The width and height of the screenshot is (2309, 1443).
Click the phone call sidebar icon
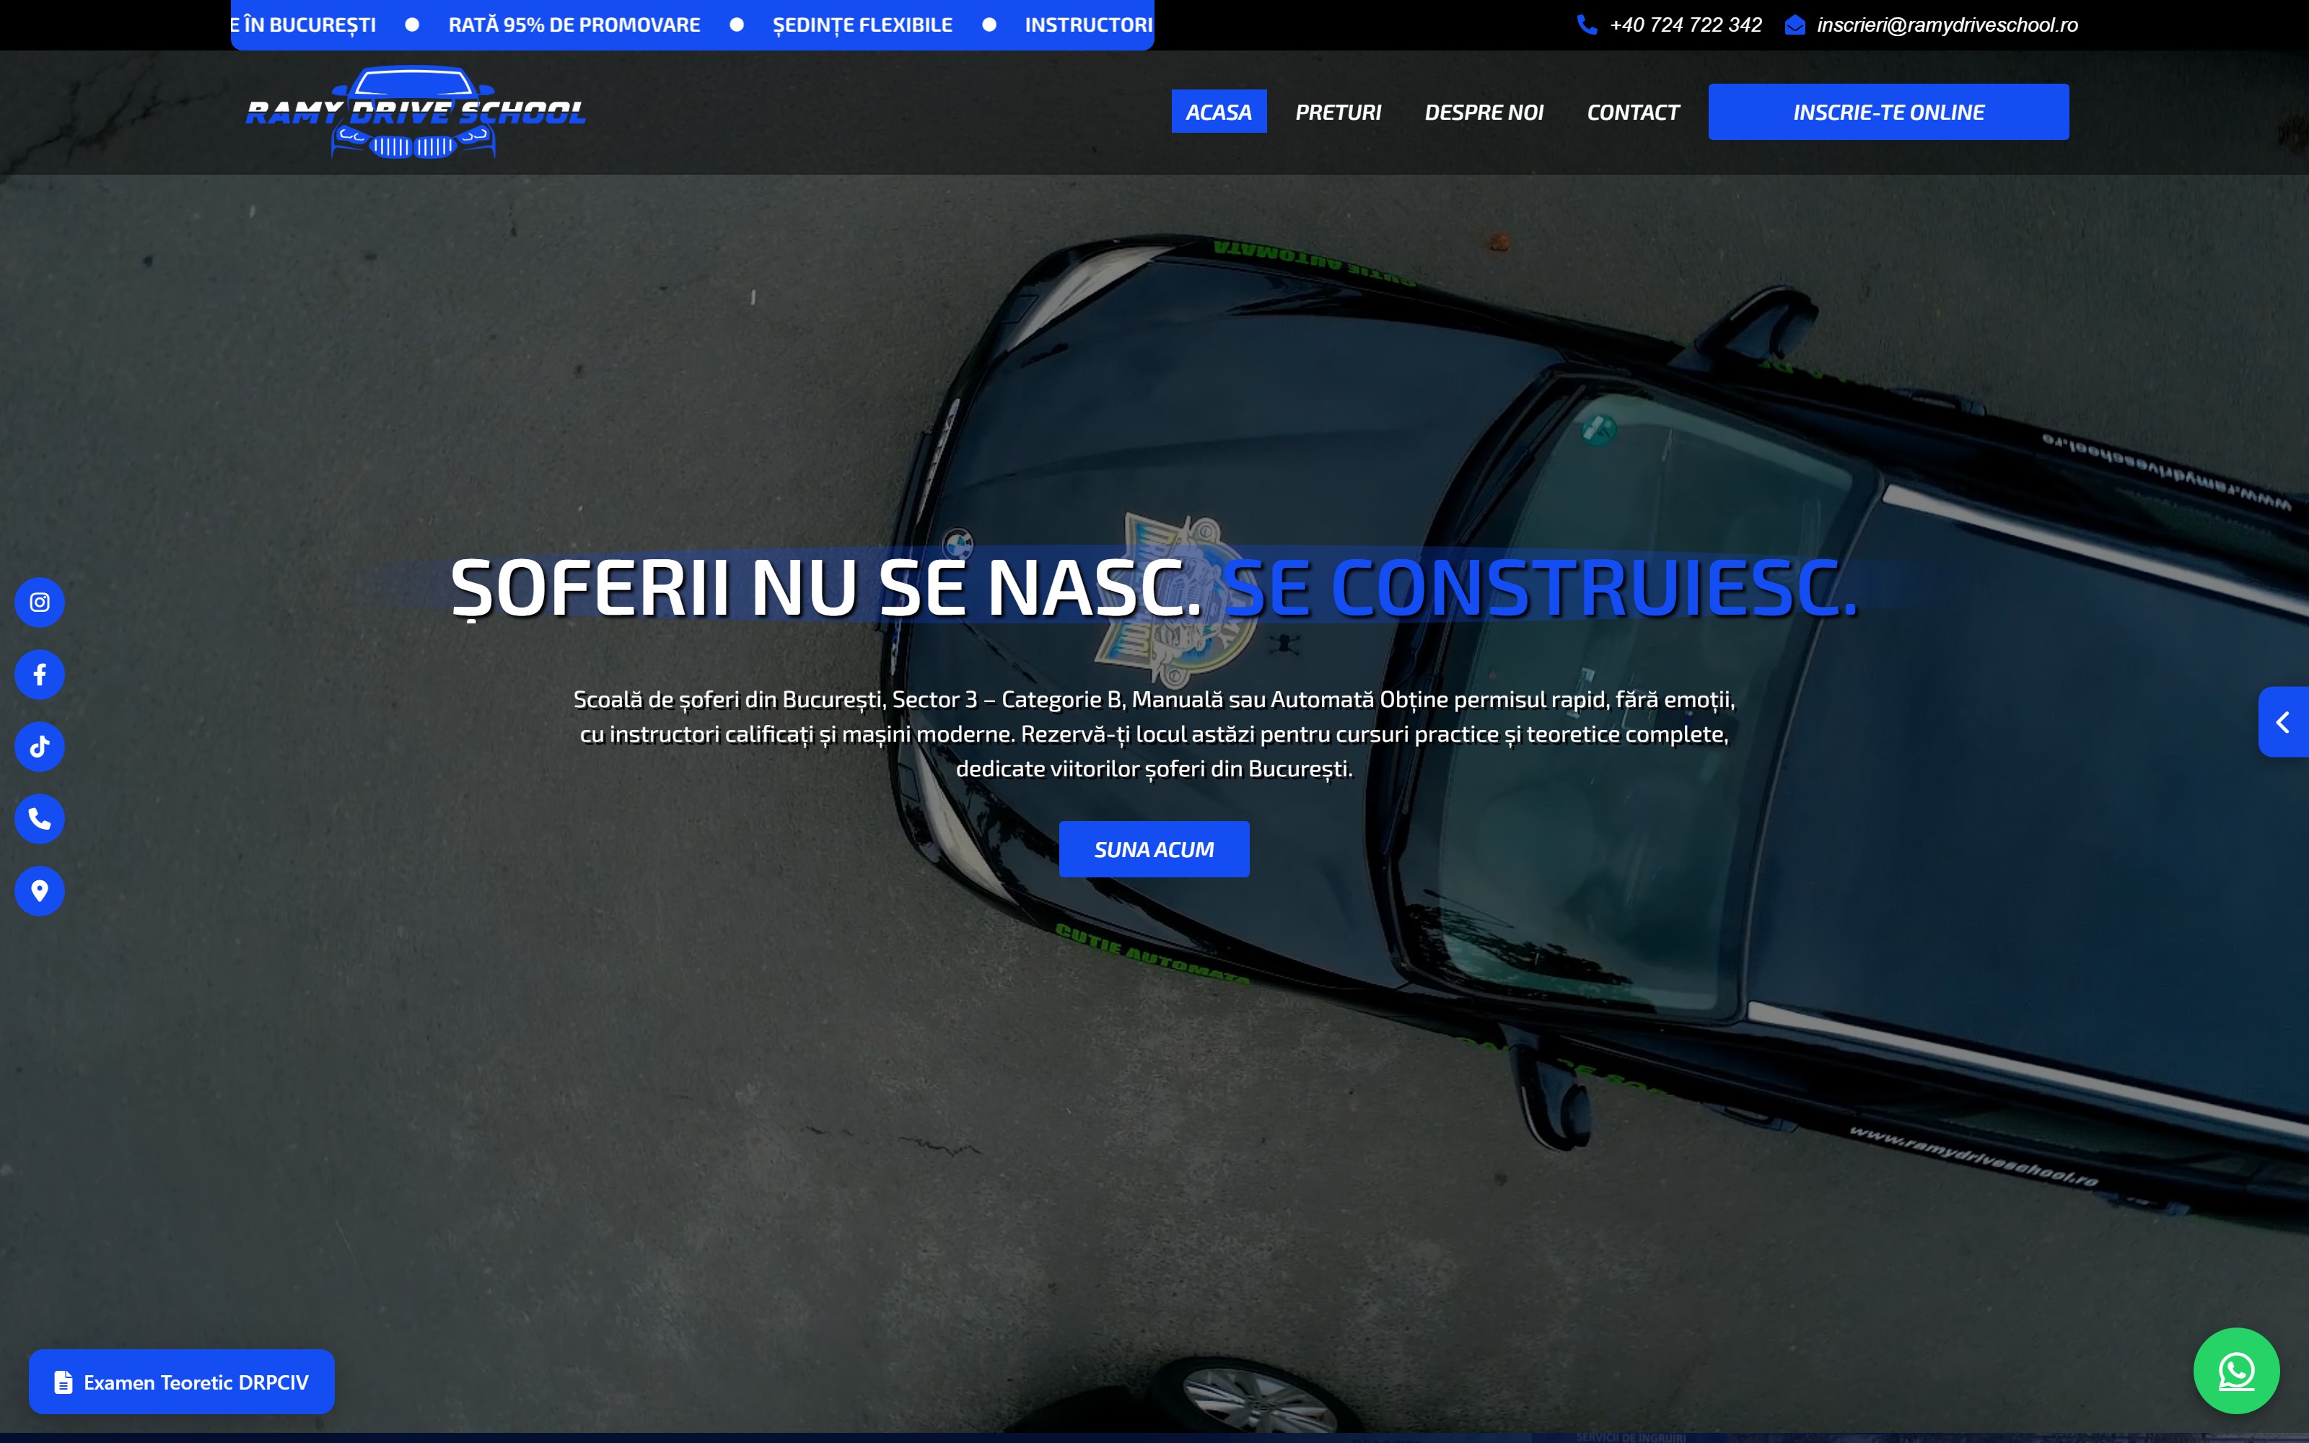point(39,819)
